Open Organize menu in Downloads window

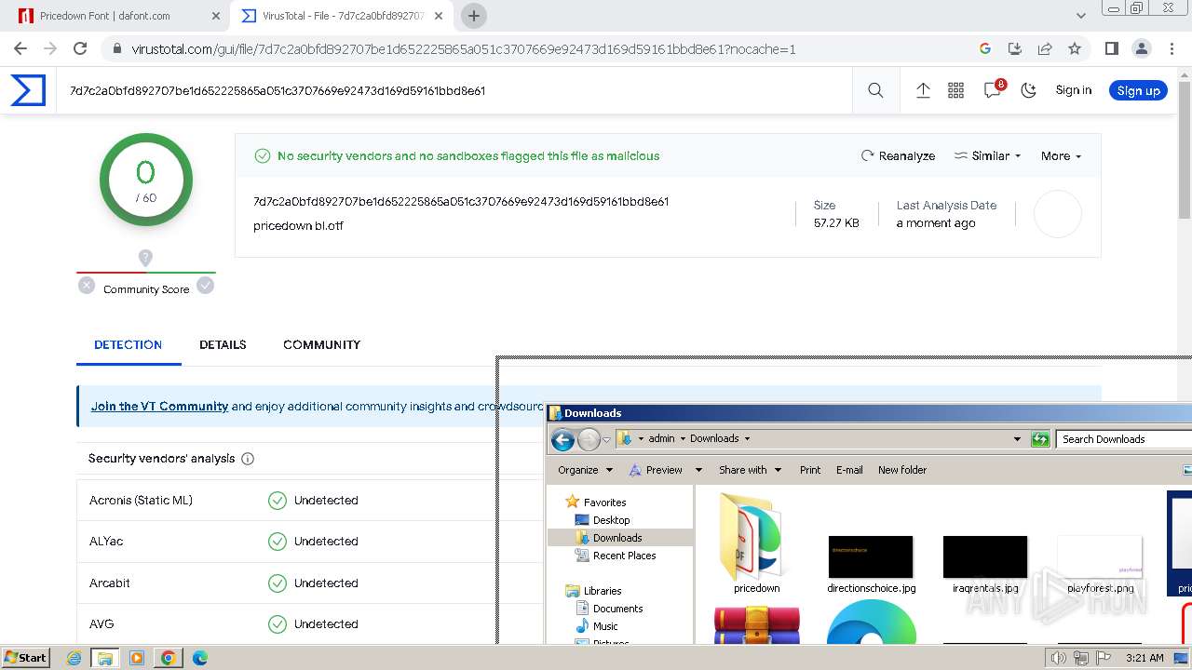click(x=585, y=470)
